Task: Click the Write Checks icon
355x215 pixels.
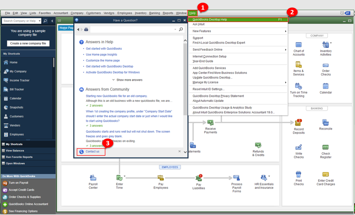Action: click(x=298, y=147)
